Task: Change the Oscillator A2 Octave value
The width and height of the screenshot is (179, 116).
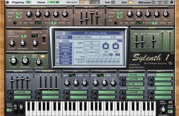Action: point(119,13)
